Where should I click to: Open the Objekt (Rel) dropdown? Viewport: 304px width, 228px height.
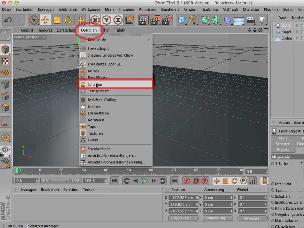183,218
